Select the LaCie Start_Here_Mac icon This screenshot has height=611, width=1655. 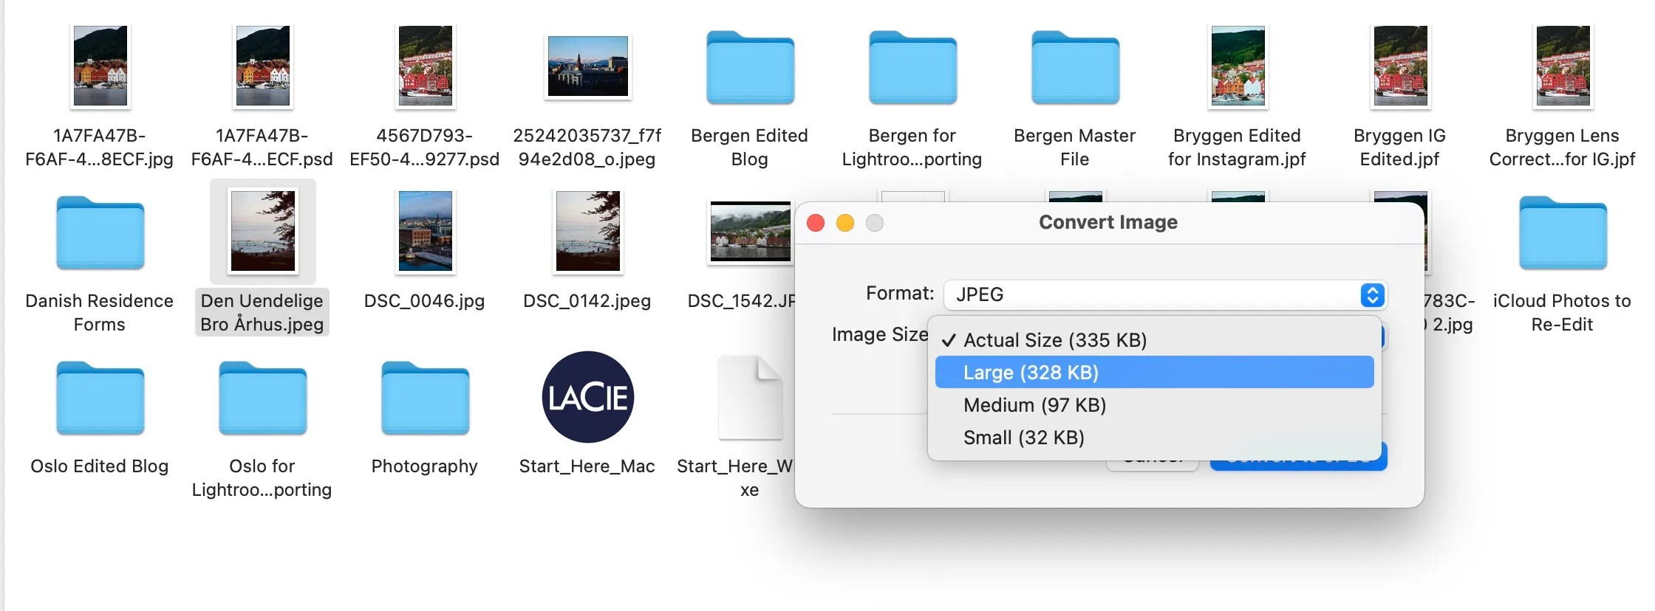click(x=587, y=397)
